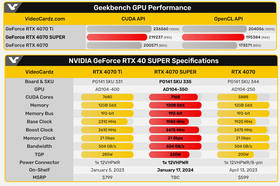Viewport: 280px width, 186px height.
Task: Select the RTX 4070 SUPER specs column header
Action: [x=175, y=72]
